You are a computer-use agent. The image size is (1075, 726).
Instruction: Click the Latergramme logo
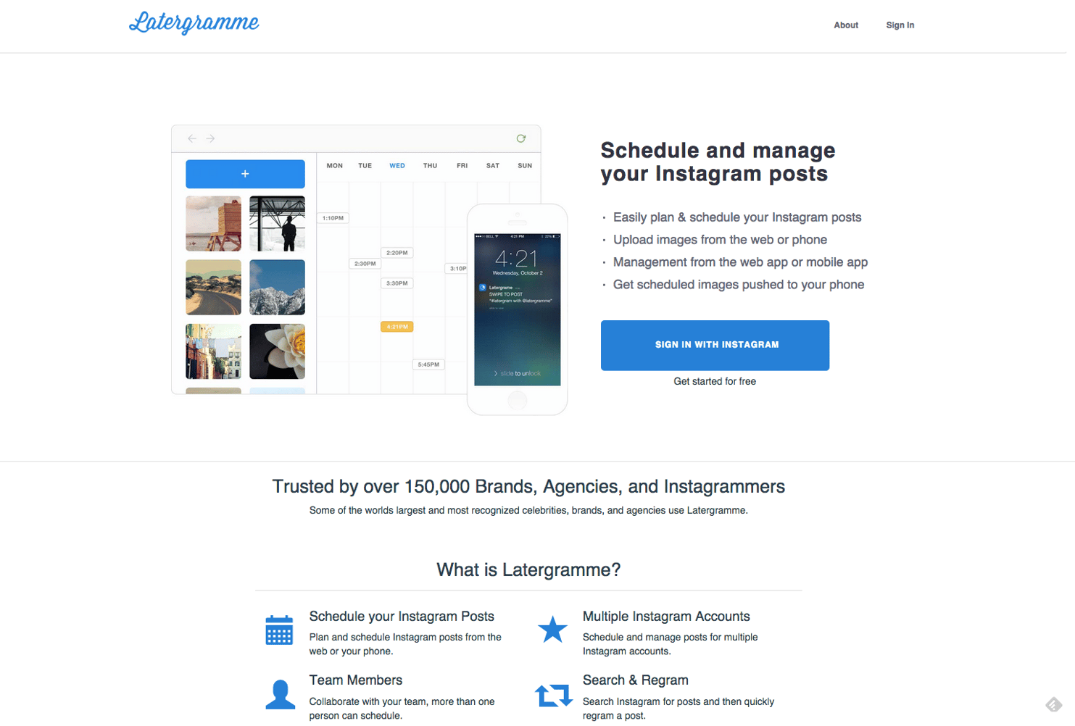click(x=194, y=22)
